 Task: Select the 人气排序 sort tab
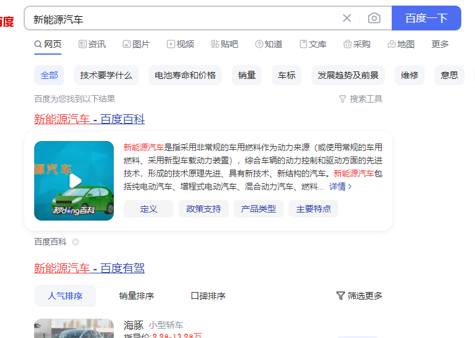click(65, 296)
